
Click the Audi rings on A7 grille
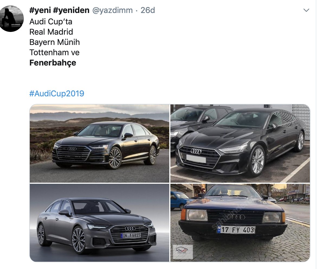(x=196, y=151)
